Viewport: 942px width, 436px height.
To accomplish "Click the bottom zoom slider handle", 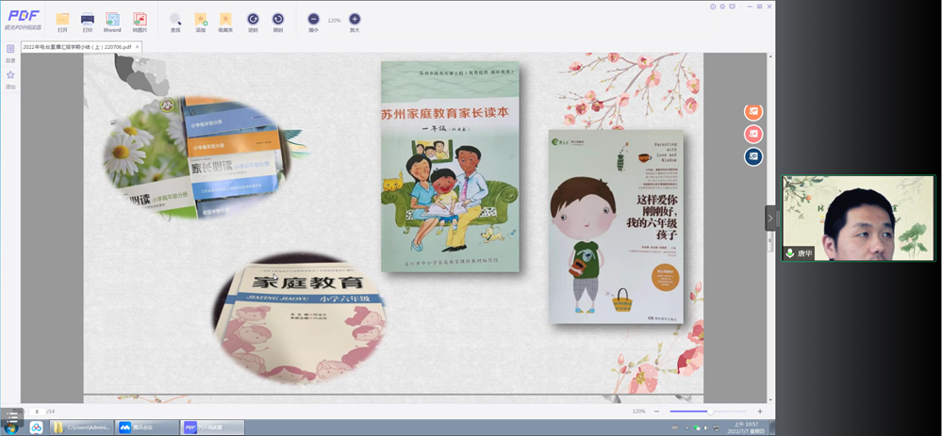I will coord(710,412).
